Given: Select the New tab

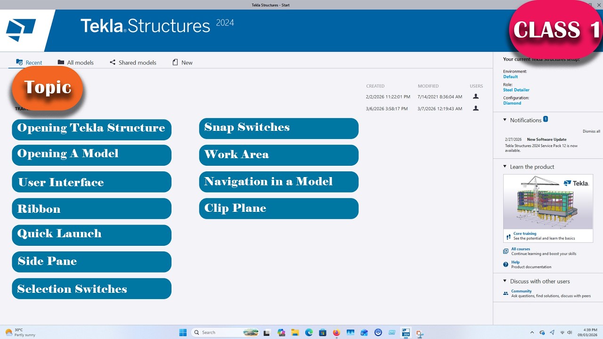Looking at the screenshot, I should pyautogui.click(x=182, y=63).
